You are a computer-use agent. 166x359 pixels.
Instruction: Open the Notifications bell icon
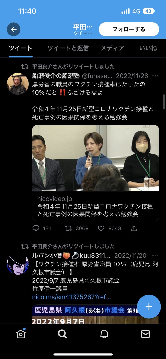(104, 333)
